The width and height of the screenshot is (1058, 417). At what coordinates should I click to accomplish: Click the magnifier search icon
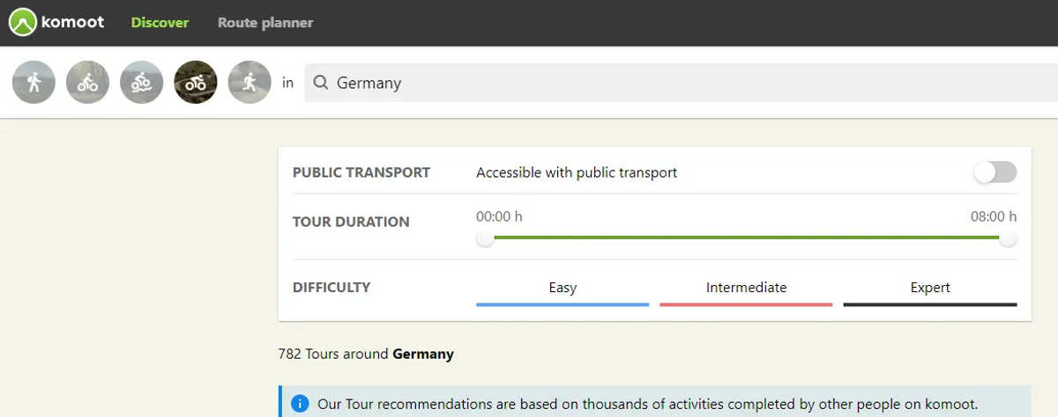[321, 83]
